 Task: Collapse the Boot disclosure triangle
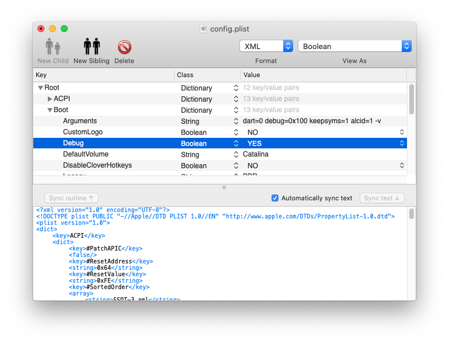[50, 110]
